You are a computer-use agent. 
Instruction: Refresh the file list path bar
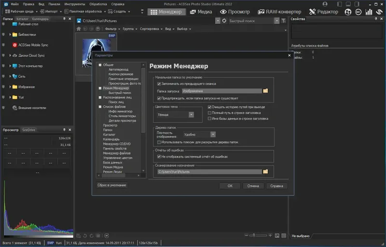click(224, 21)
